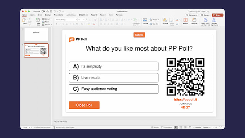Screen dimensions: 245x138
Task: Select the Welcome slide 1 thumbnail
Action: tap(36, 34)
